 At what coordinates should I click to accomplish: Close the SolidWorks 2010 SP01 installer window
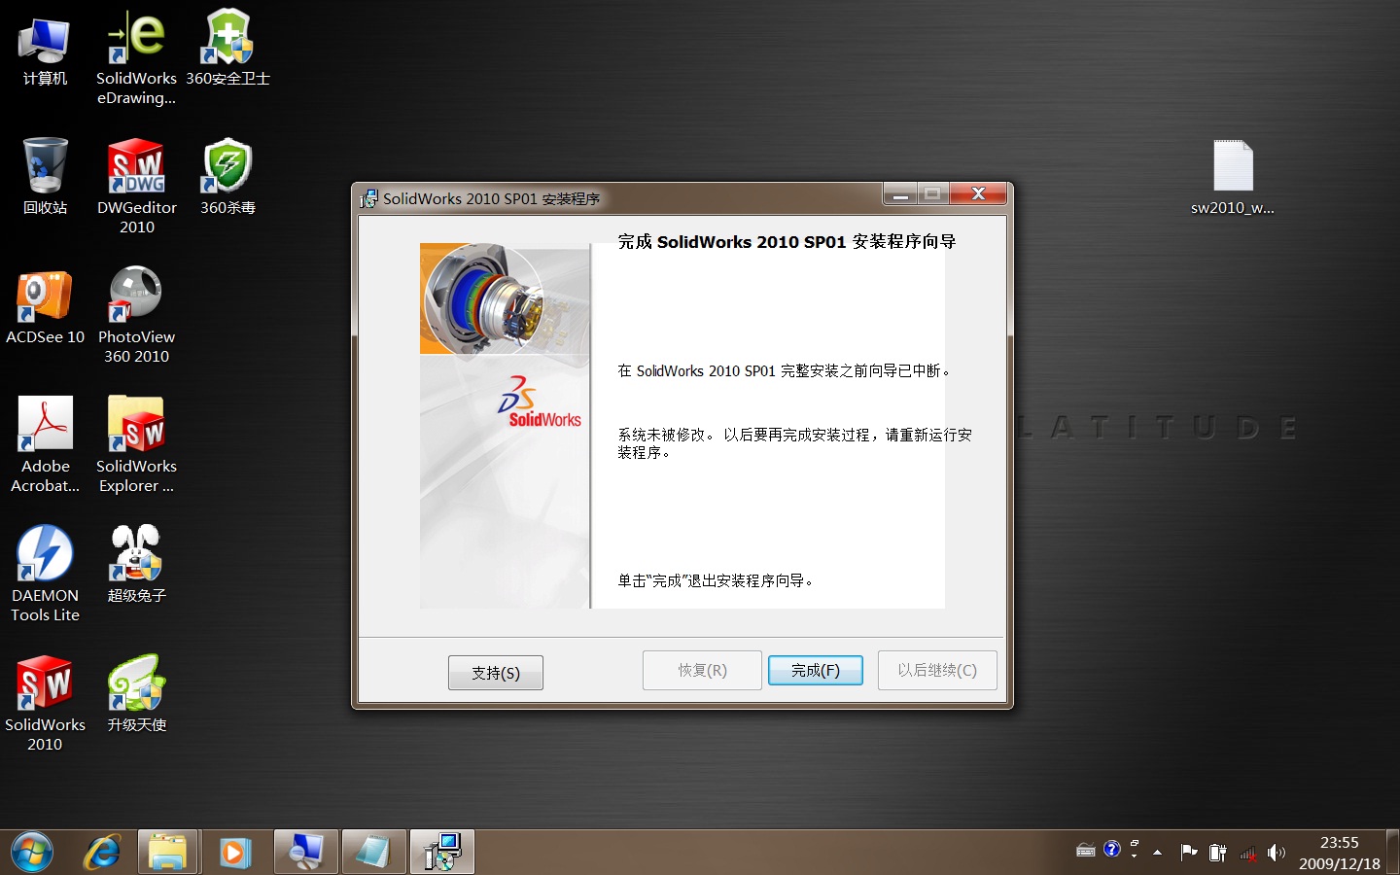[978, 193]
